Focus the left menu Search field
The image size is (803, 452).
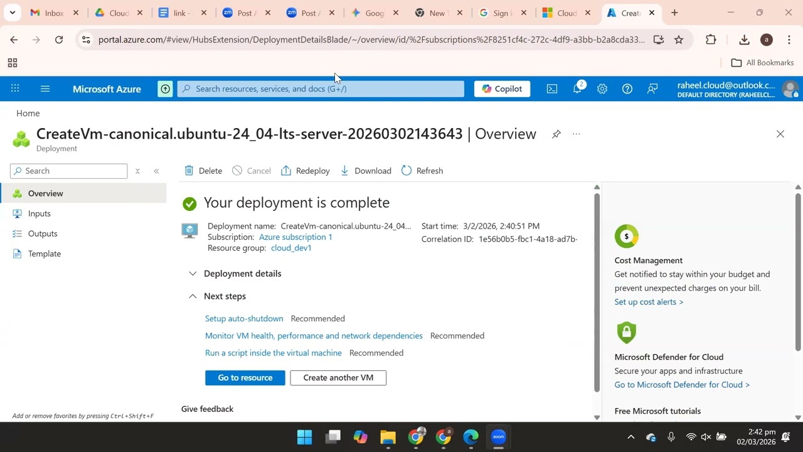[x=69, y=171]
